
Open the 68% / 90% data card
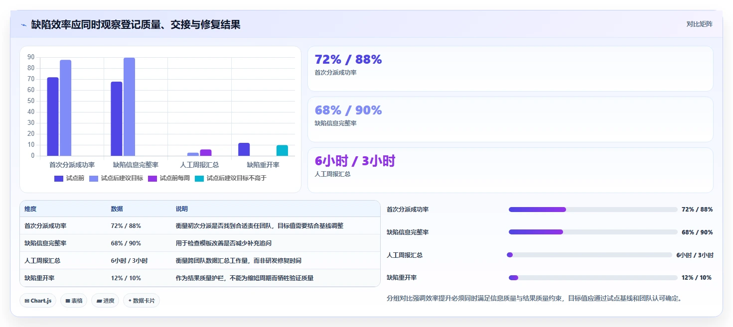[510, 119]
